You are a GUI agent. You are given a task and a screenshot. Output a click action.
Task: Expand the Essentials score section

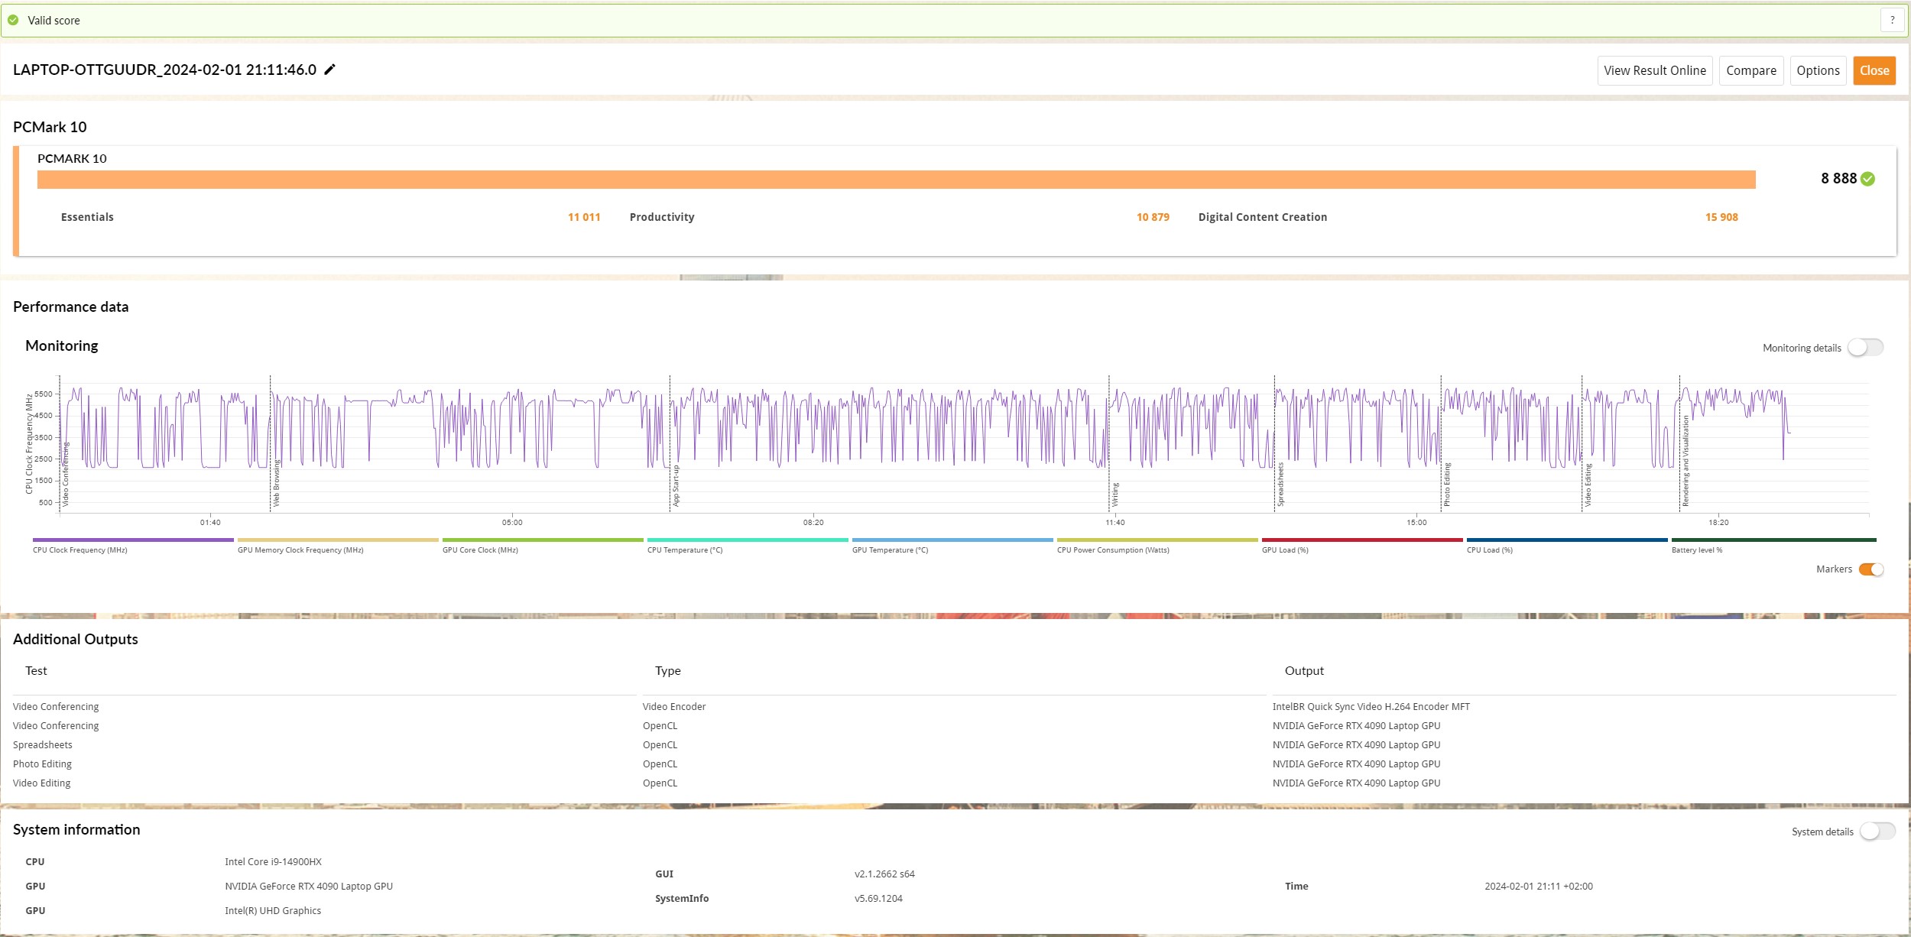[x=87, y=217]
